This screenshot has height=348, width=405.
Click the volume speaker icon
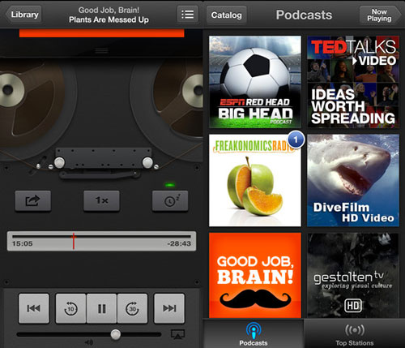[89, 342]
